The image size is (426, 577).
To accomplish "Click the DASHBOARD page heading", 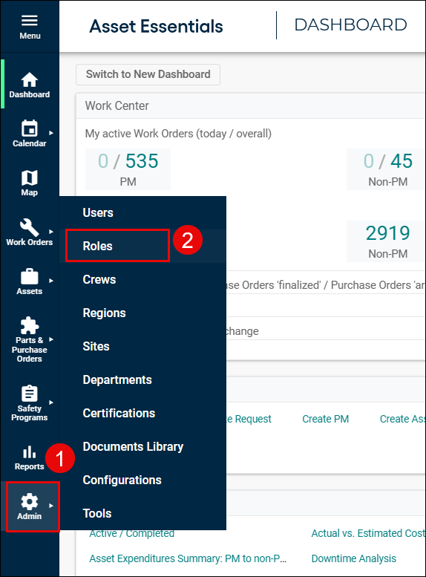I will [x=350, y=25].
